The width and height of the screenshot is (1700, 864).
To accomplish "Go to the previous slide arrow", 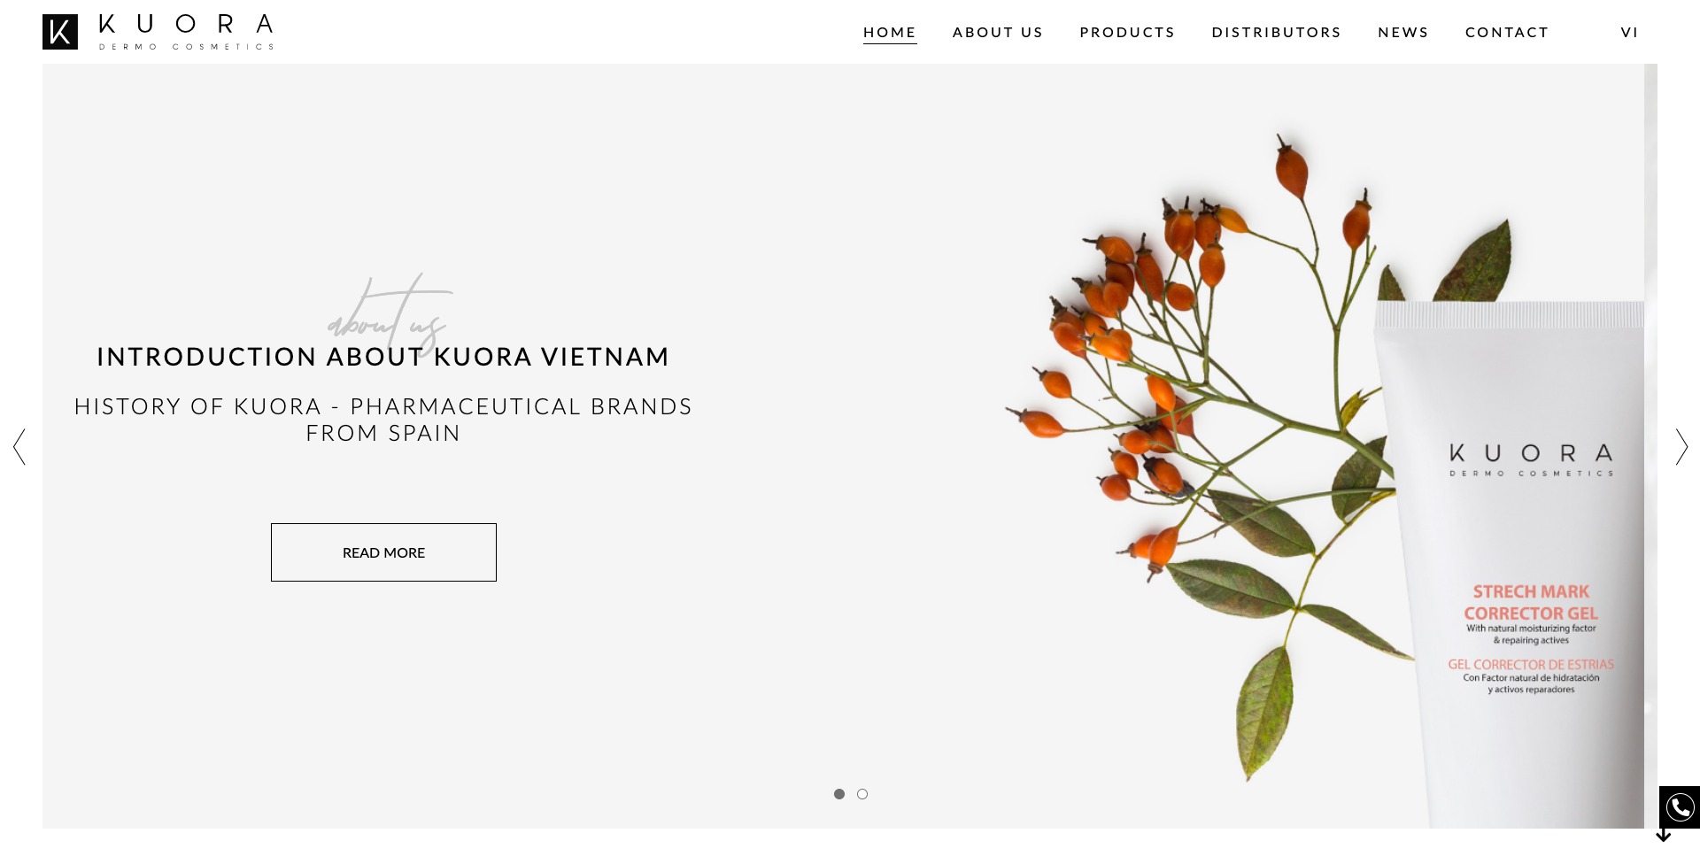I will click(19, 447).
